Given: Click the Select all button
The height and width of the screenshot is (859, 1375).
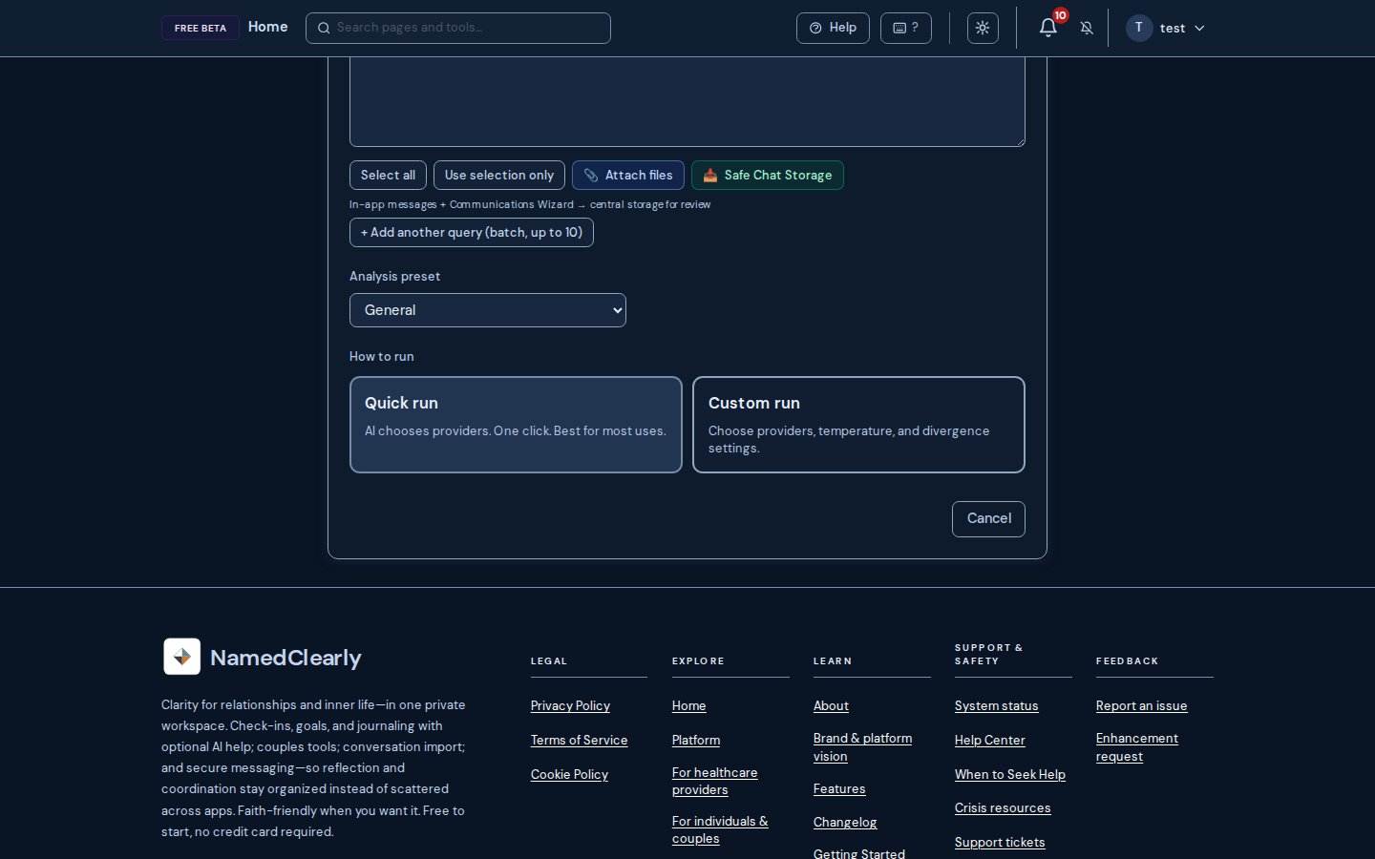Looking at the screenshot, I should click(x=388, y=176).
